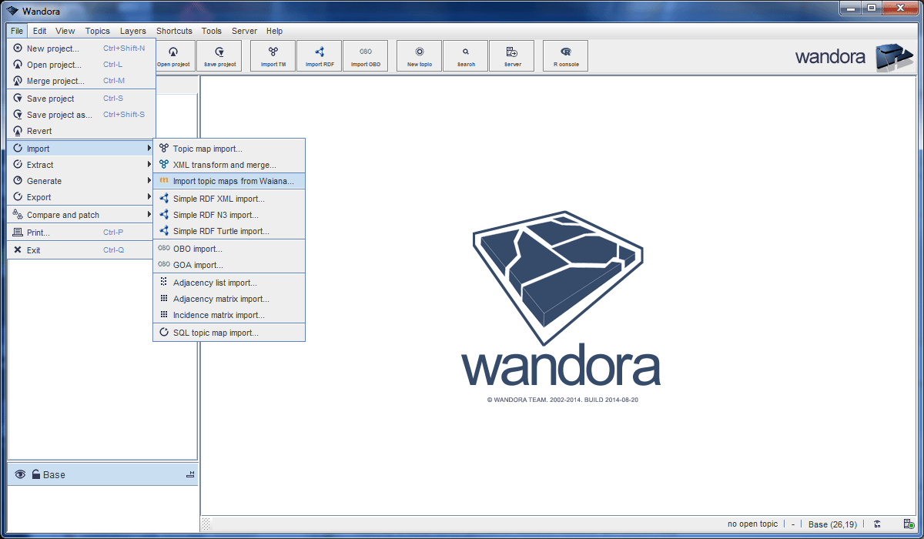Click the green status indicator icon
The width and height of the screenshot is (924, 539).
click(910, 524)
